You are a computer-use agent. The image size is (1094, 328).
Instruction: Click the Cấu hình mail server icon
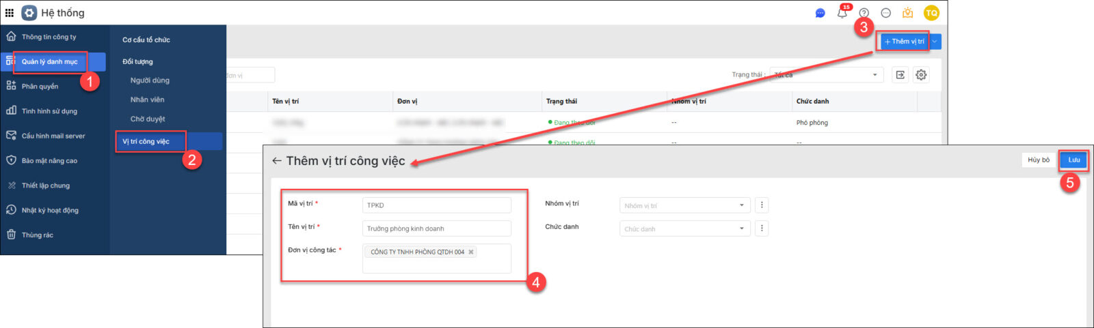pos(11,136)
